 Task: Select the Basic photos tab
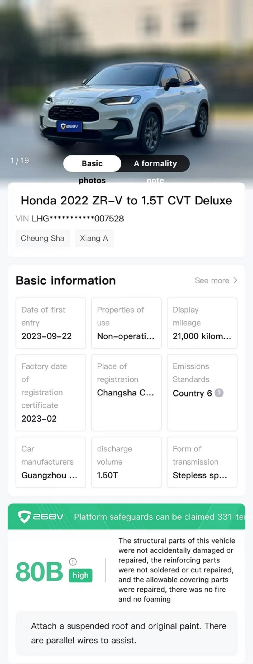pos(92,164)
